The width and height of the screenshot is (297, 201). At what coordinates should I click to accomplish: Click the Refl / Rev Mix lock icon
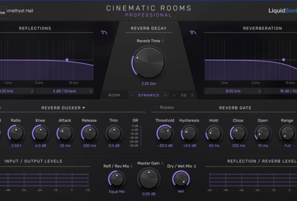tap(131, 166)
